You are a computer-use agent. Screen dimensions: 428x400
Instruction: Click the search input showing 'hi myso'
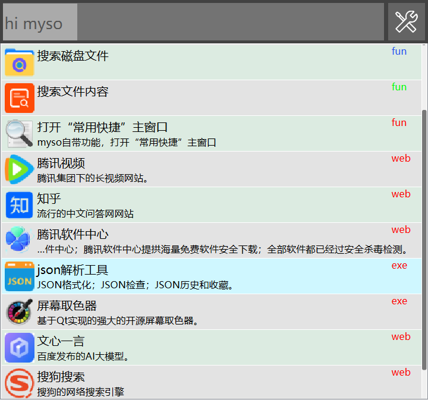(193, 22)
